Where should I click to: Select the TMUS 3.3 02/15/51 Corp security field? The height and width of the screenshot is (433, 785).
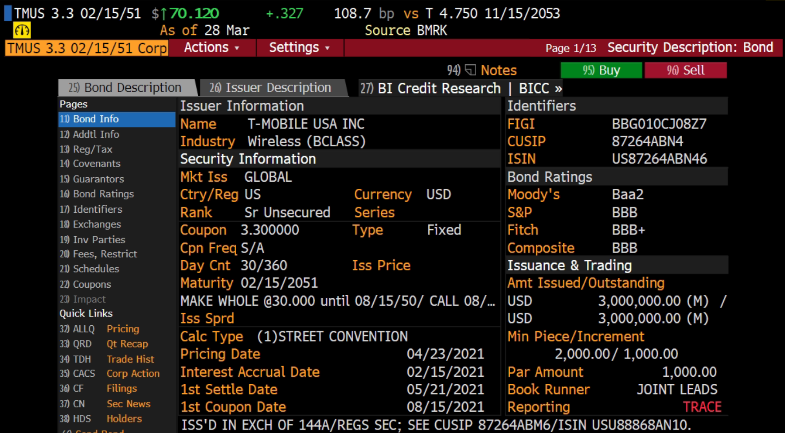coord(86,48)
